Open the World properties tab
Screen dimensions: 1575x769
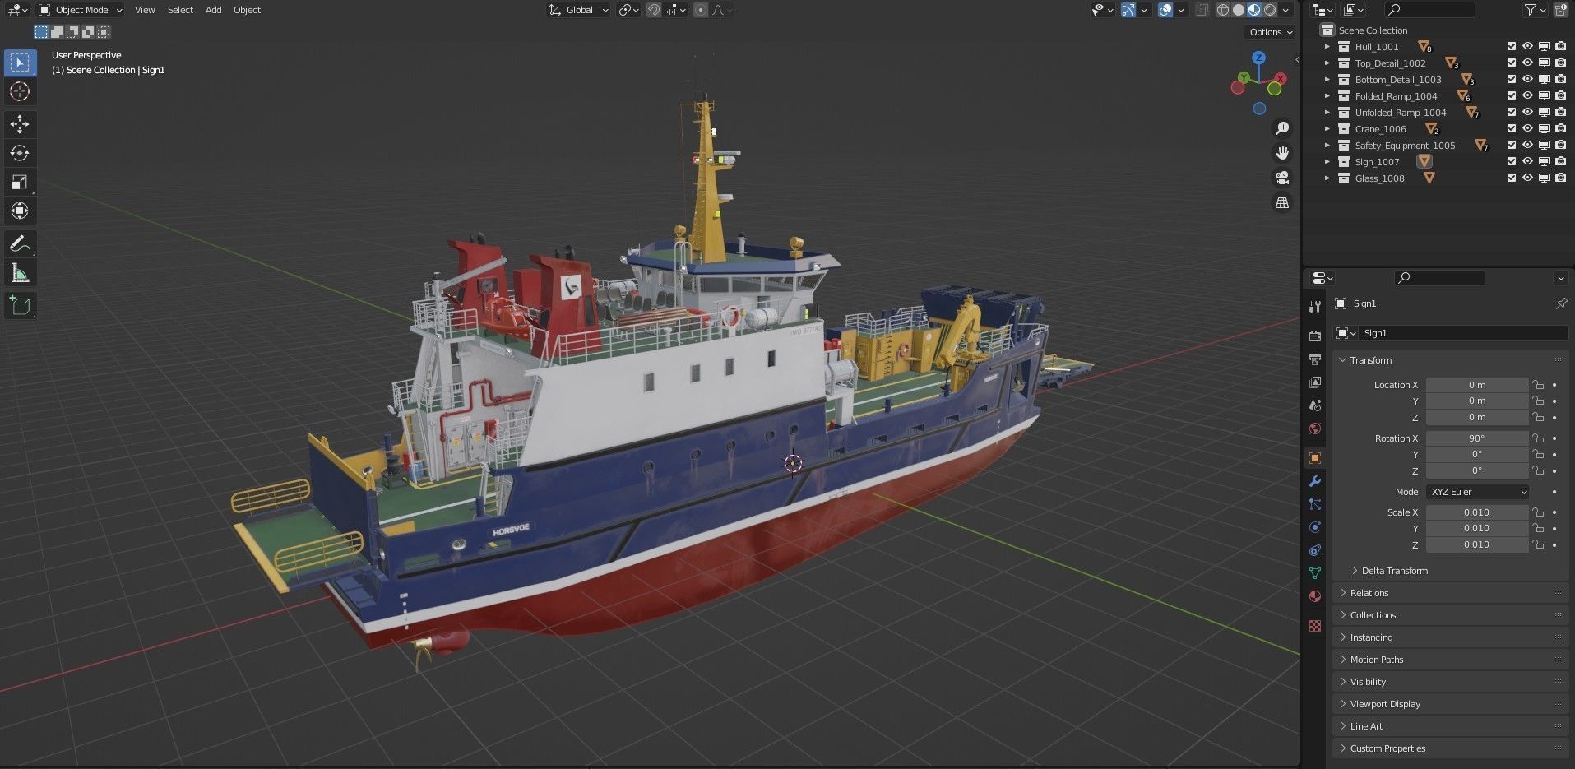coord(1314,429)
